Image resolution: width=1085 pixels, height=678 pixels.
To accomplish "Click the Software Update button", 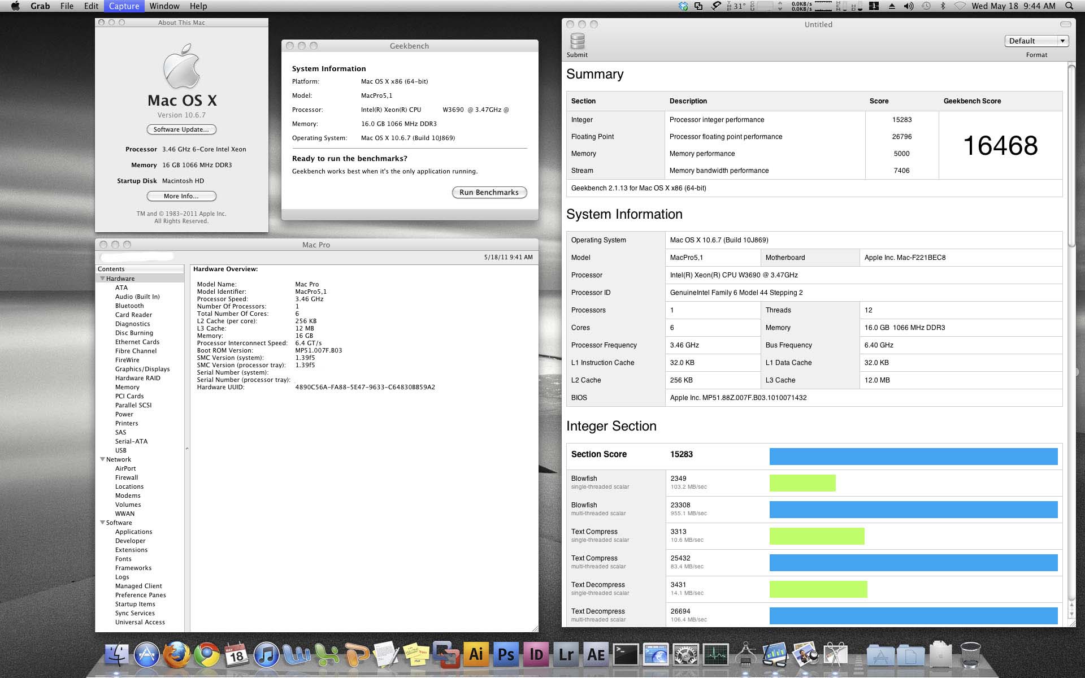I will [181, 129].
